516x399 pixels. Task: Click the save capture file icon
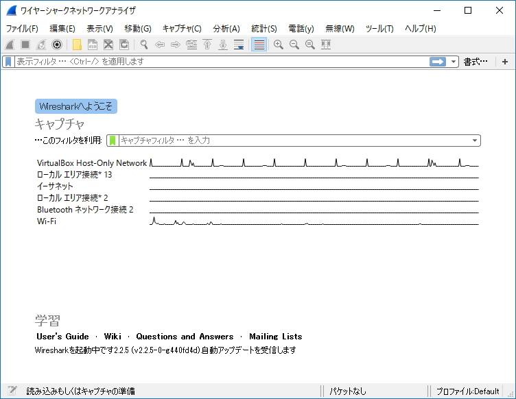[93, 45]
